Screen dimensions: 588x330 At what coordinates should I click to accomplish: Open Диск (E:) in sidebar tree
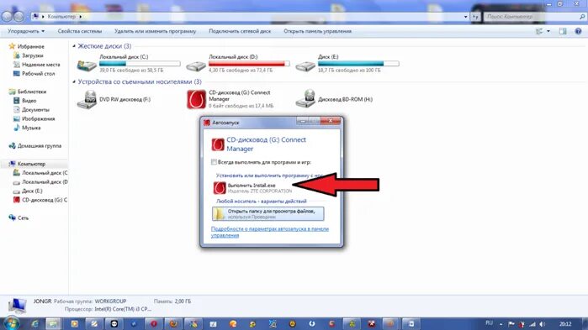point(32,191)
